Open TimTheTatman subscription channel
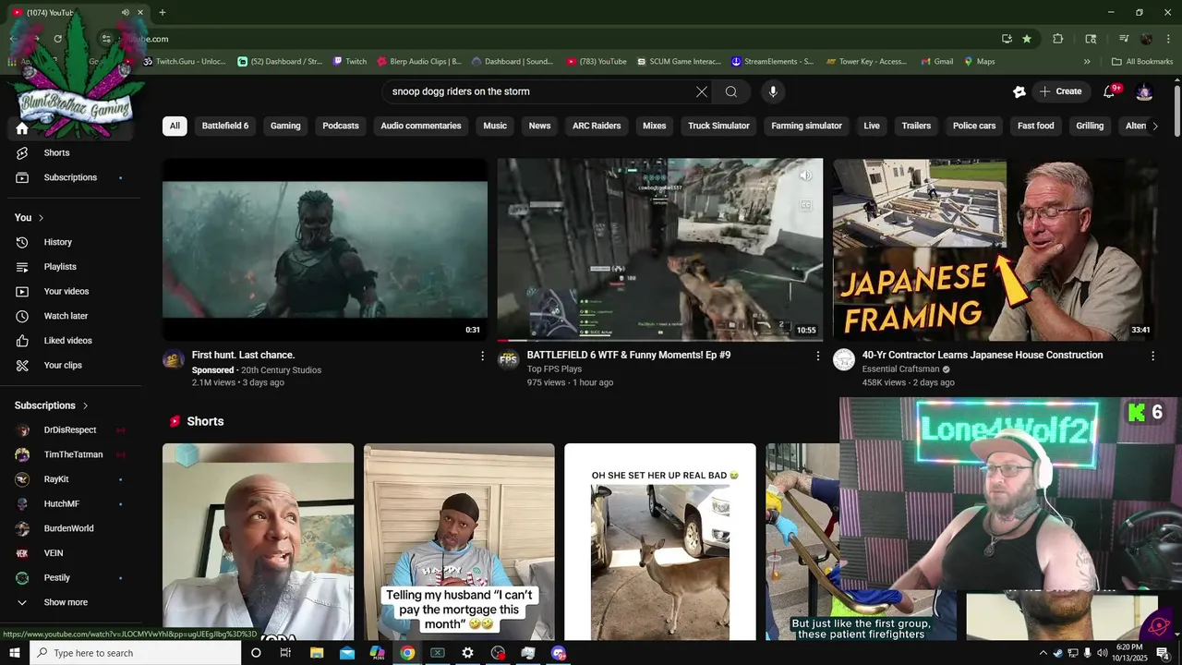1182x665 pixels. pos(74,454)
